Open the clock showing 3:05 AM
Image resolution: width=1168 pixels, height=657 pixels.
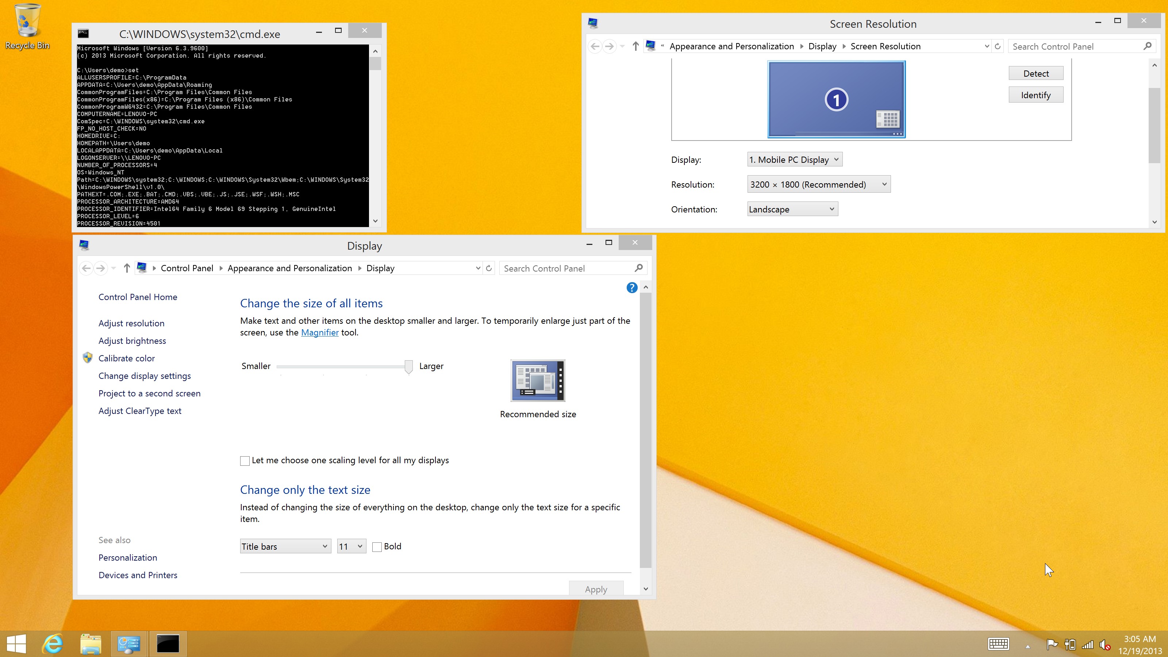tap(1140, 645)
